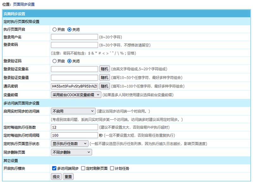
Task: Click the 登录验证变量名 input field
Action: 74,69
